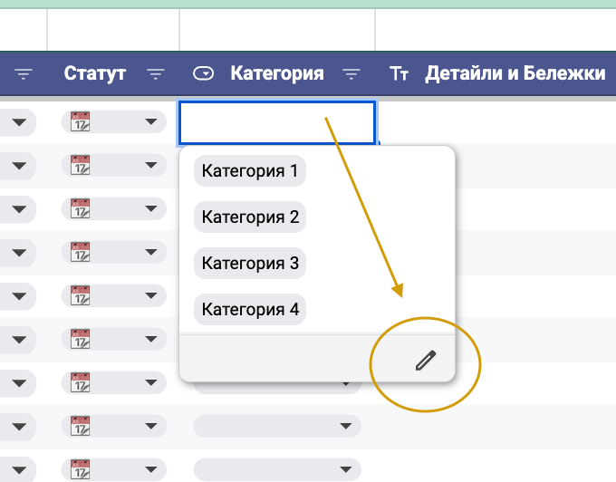Click the calendar icon in first row's Статут chip
The image size is (616, 482).
[81, 121]
